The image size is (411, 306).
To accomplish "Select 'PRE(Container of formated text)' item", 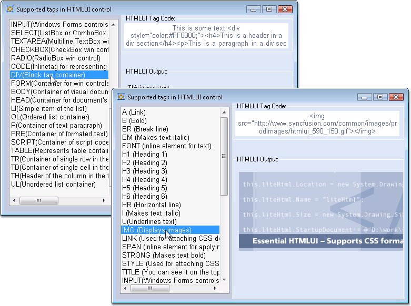I will (x=59, y=134).
